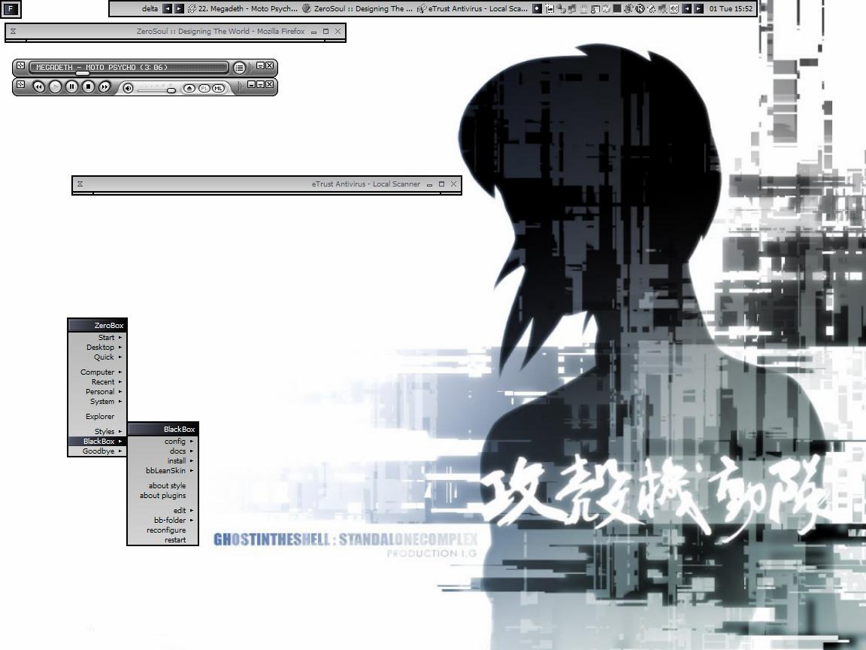Switch to the next workspace beside delta
Viewport: 866px width, 650px height.
coord(180,9)
